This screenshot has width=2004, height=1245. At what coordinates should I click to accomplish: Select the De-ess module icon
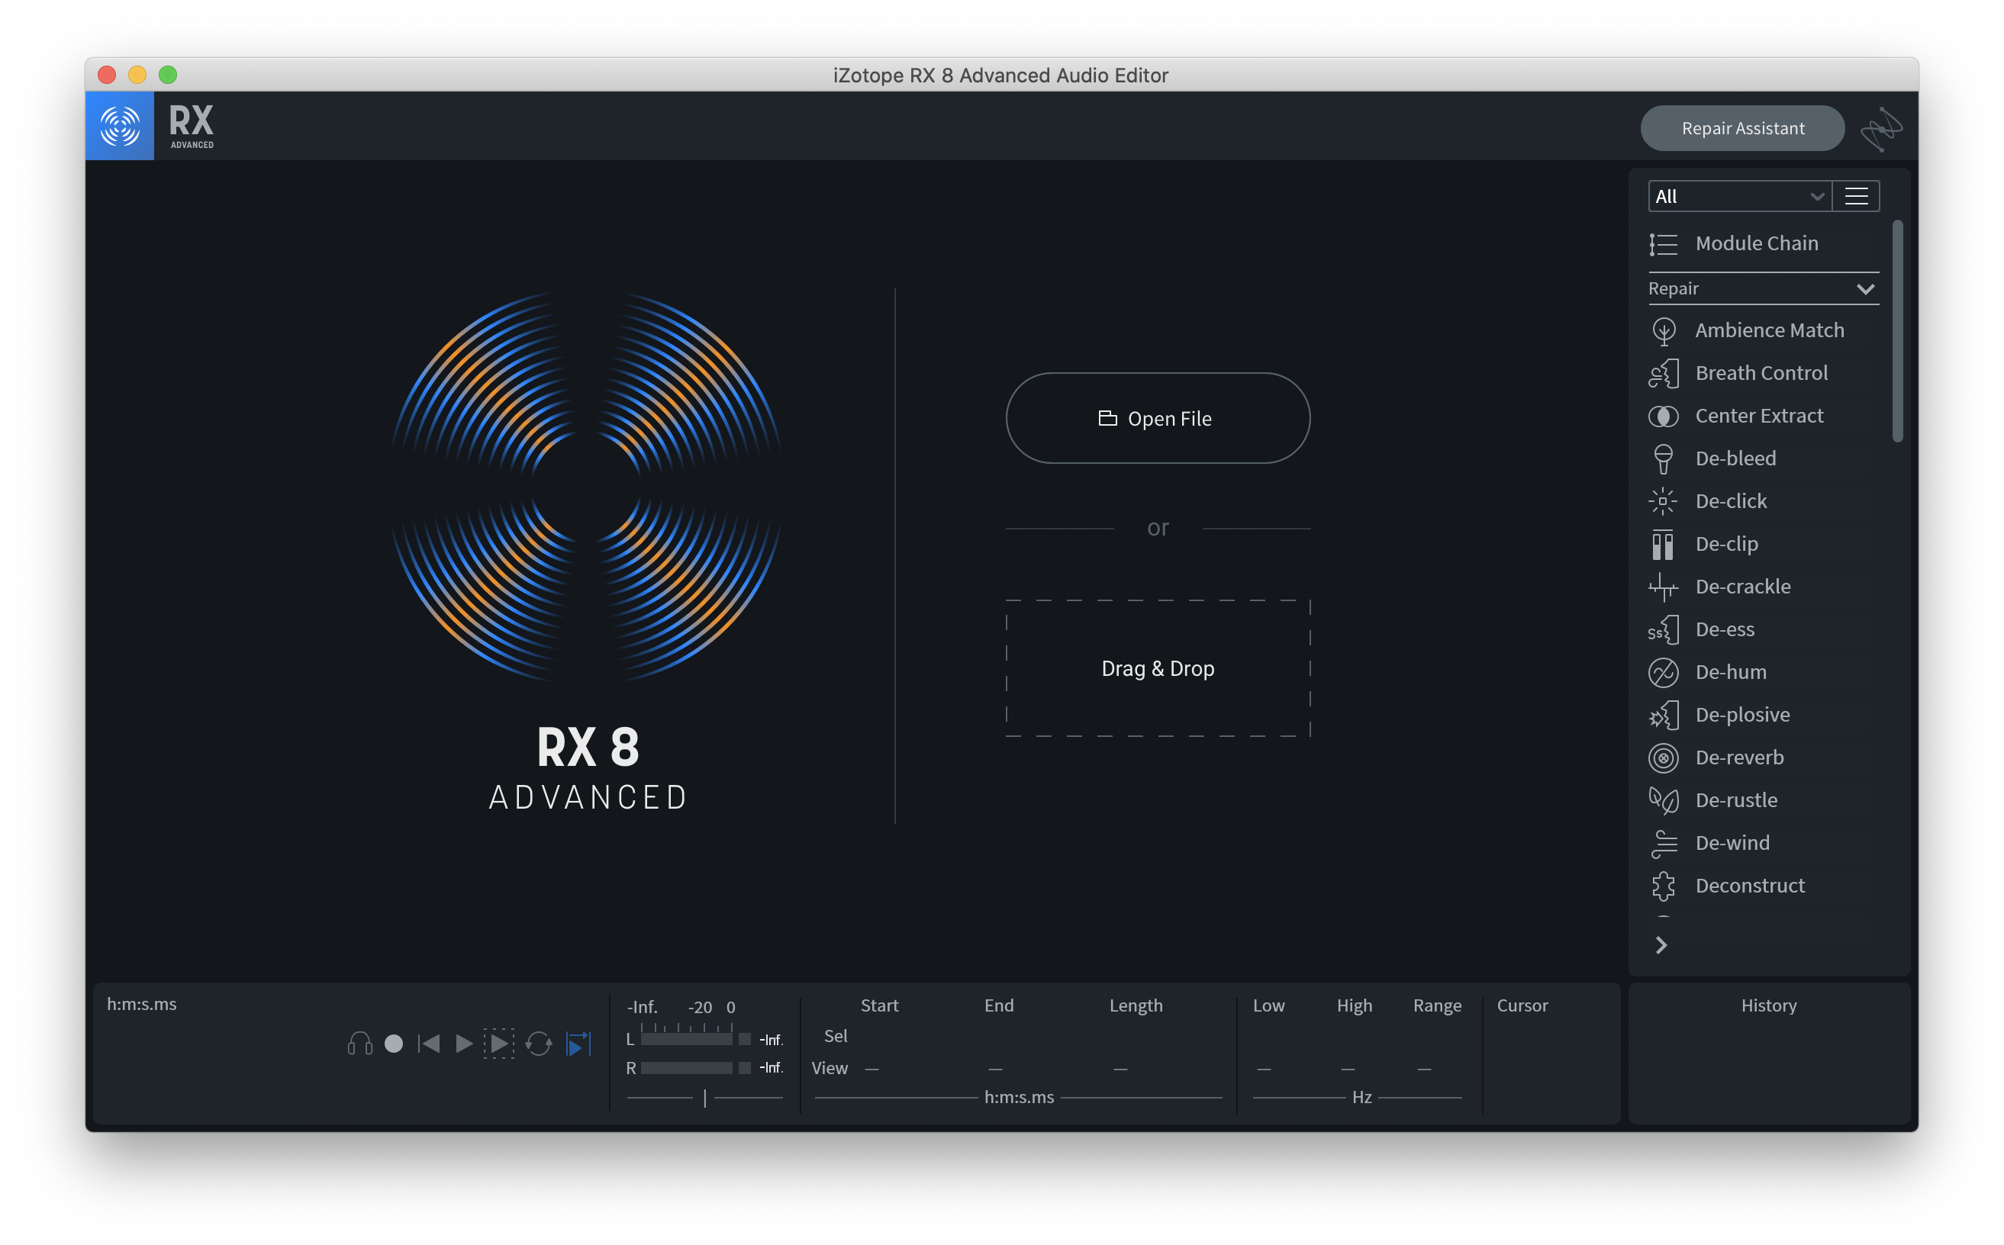1663,630
